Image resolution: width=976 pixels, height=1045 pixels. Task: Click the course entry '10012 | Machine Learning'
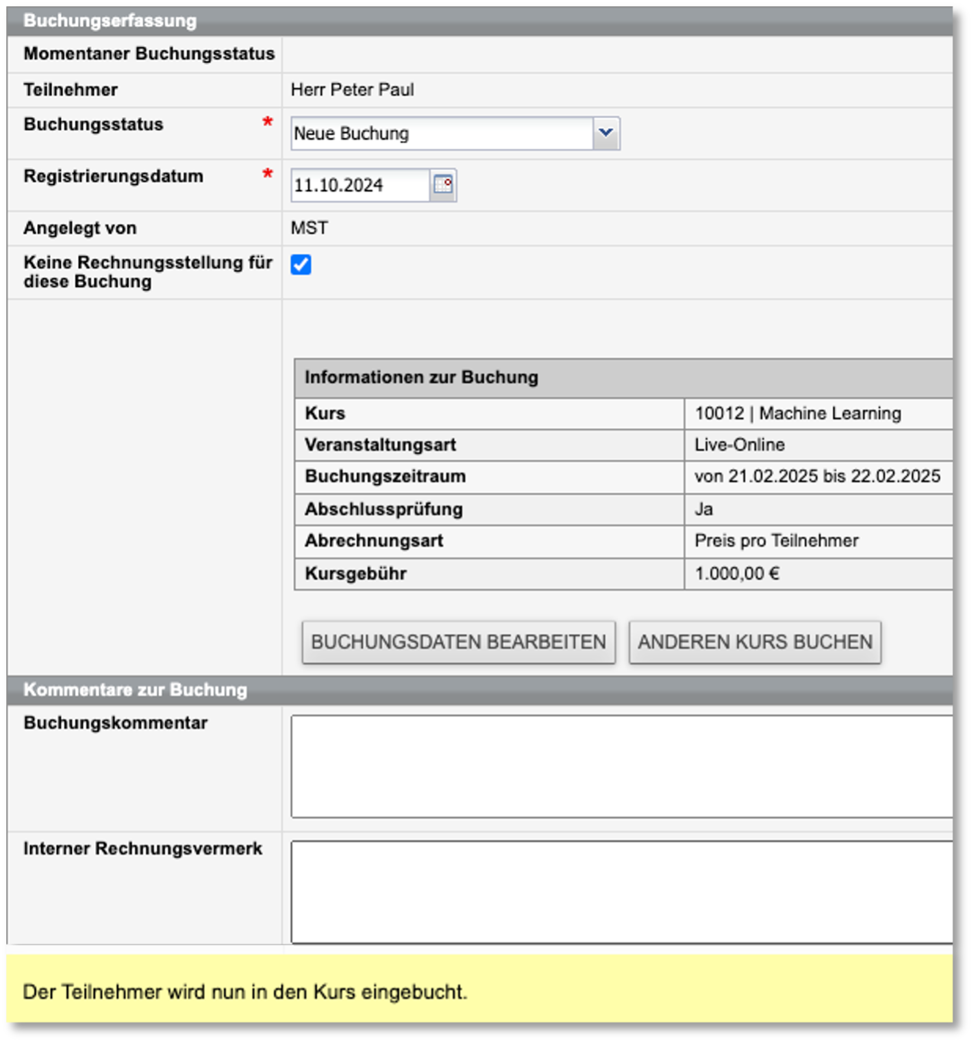pyautogui.click(x=797, y=412)
